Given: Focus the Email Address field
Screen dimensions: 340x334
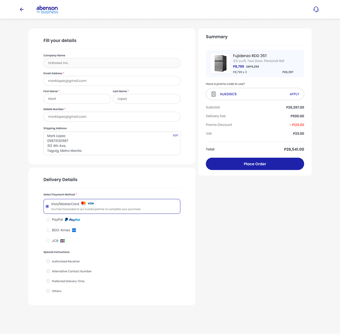Looking at the screenshot, I should click(x=112, y=81).
